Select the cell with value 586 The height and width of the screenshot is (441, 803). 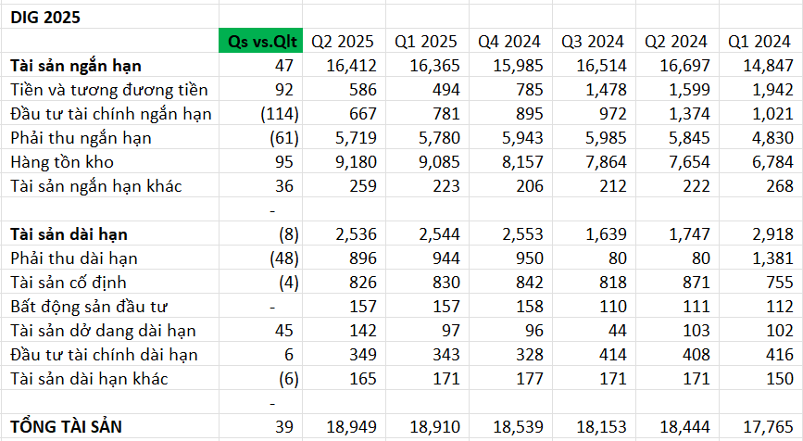344,90
